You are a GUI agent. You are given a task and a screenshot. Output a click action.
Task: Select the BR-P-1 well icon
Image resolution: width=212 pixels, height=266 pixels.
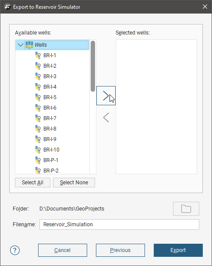click(x=38, y=160)
